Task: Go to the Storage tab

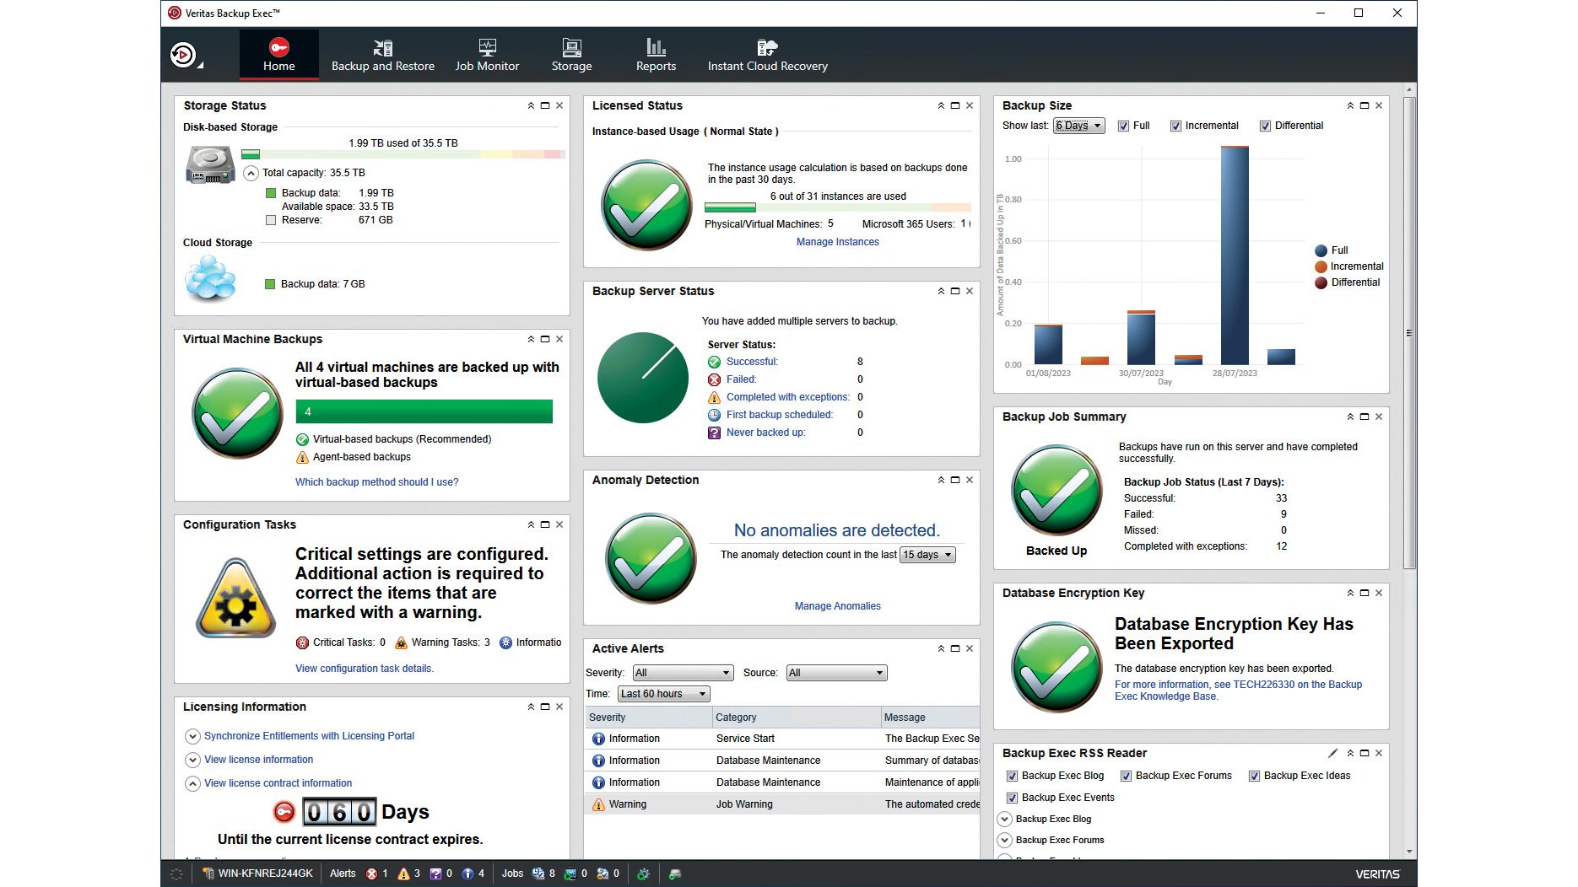Action: [571, 55]
